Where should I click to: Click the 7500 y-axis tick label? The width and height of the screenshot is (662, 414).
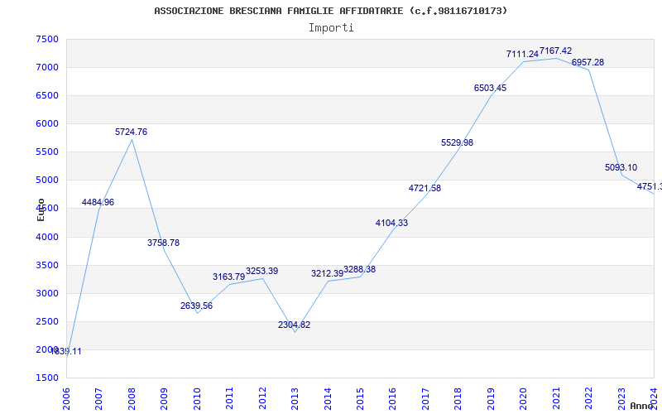47,39
